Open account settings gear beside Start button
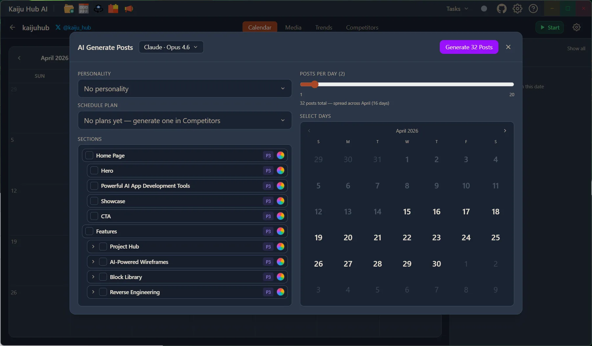Screen dimensions: 592x346 [577, 27]
